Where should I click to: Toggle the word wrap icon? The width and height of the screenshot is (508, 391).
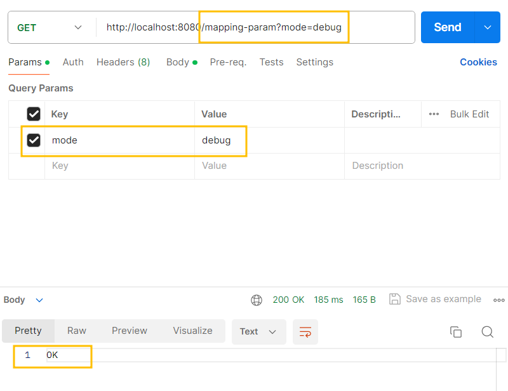[305, 332]
